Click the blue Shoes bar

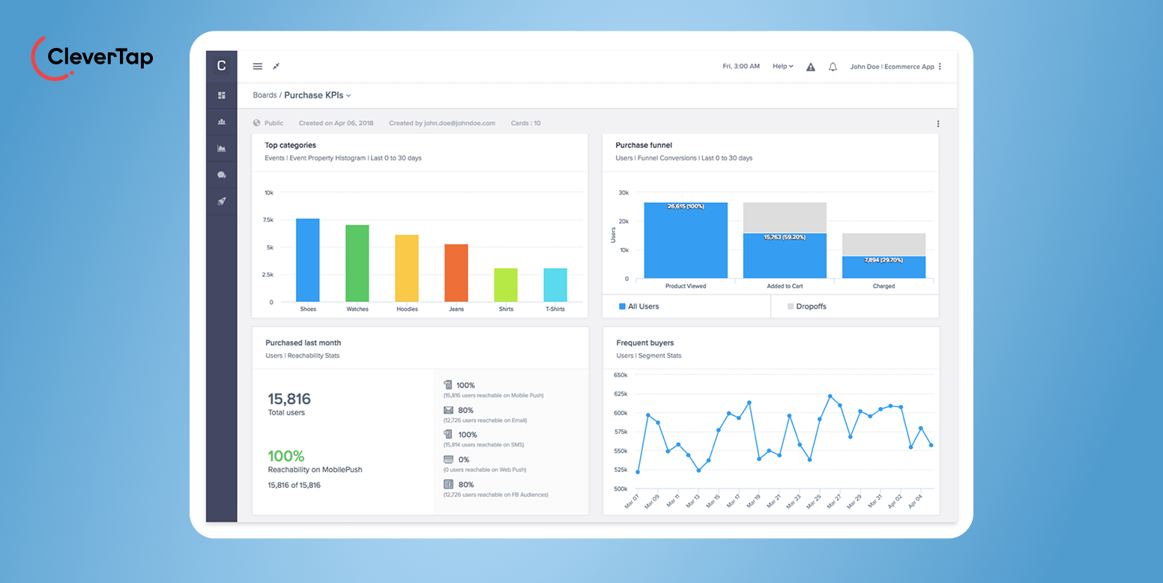(x=307, y=260)
